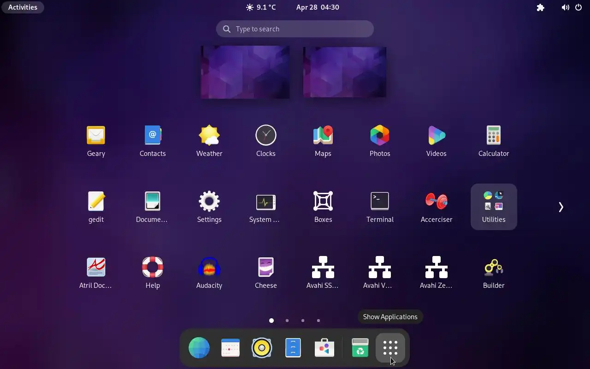
Task: Open the weather indicator showing 9.1 °C
Action: point(261,7)
